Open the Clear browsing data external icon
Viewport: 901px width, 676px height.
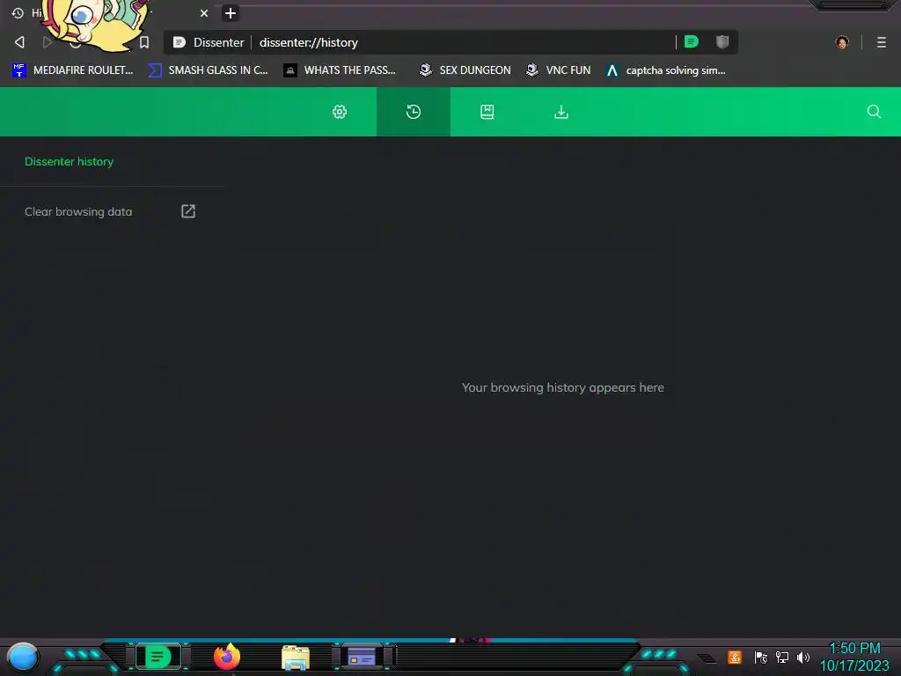point(188,211)
